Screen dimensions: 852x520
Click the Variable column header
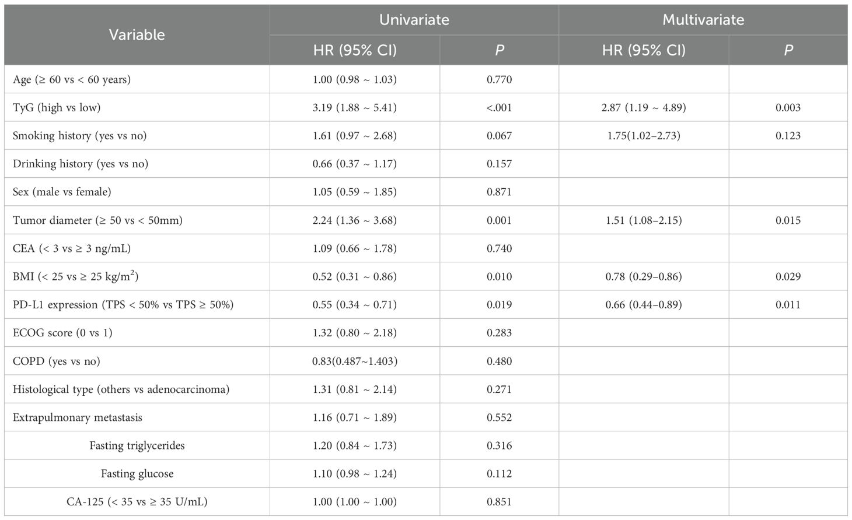[137, 35]
